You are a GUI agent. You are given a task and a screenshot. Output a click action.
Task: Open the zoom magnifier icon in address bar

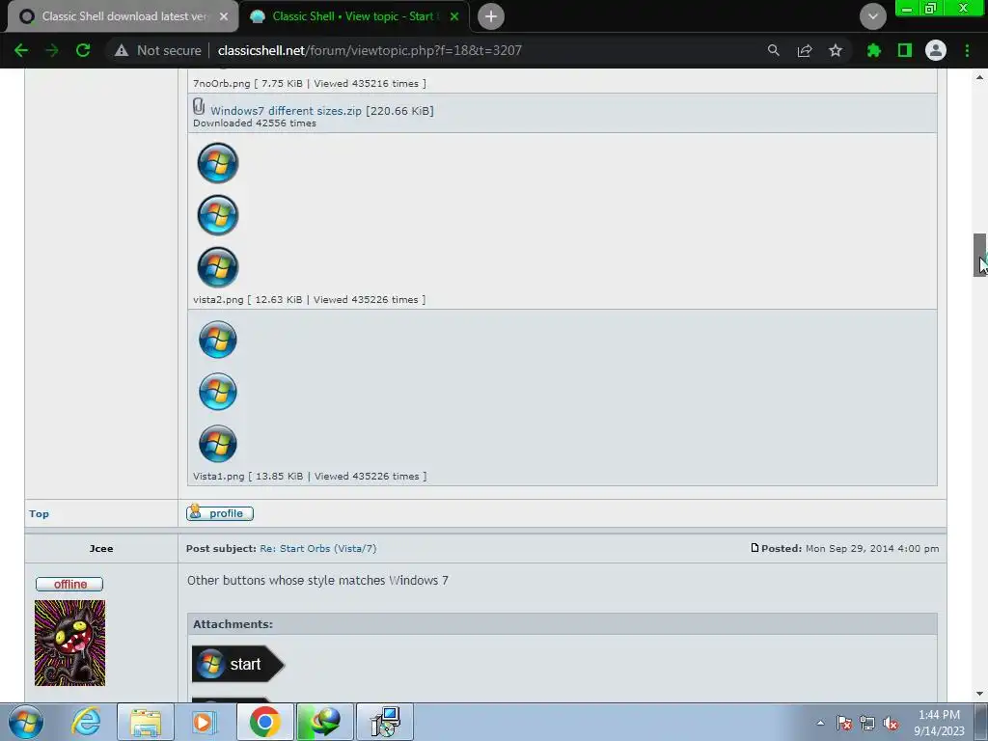click(773, 50)
